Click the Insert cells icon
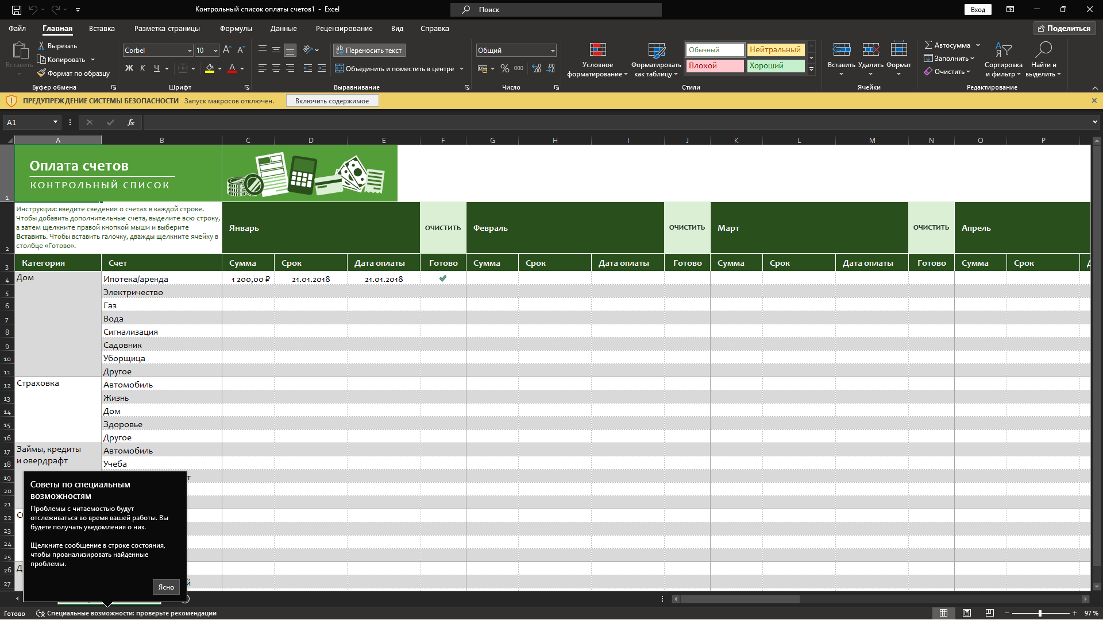The height and width of the screenshot is (620, 1103). coord(841,50)
